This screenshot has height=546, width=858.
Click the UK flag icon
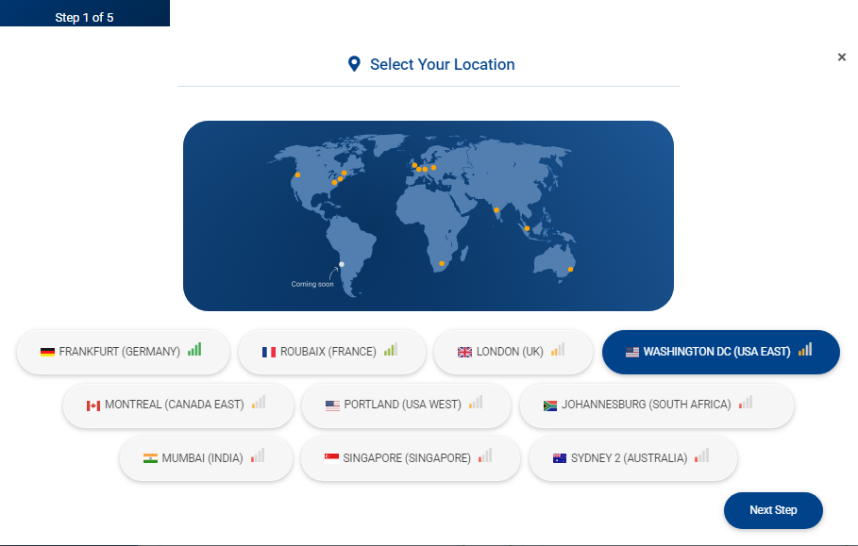click(464, 352)
